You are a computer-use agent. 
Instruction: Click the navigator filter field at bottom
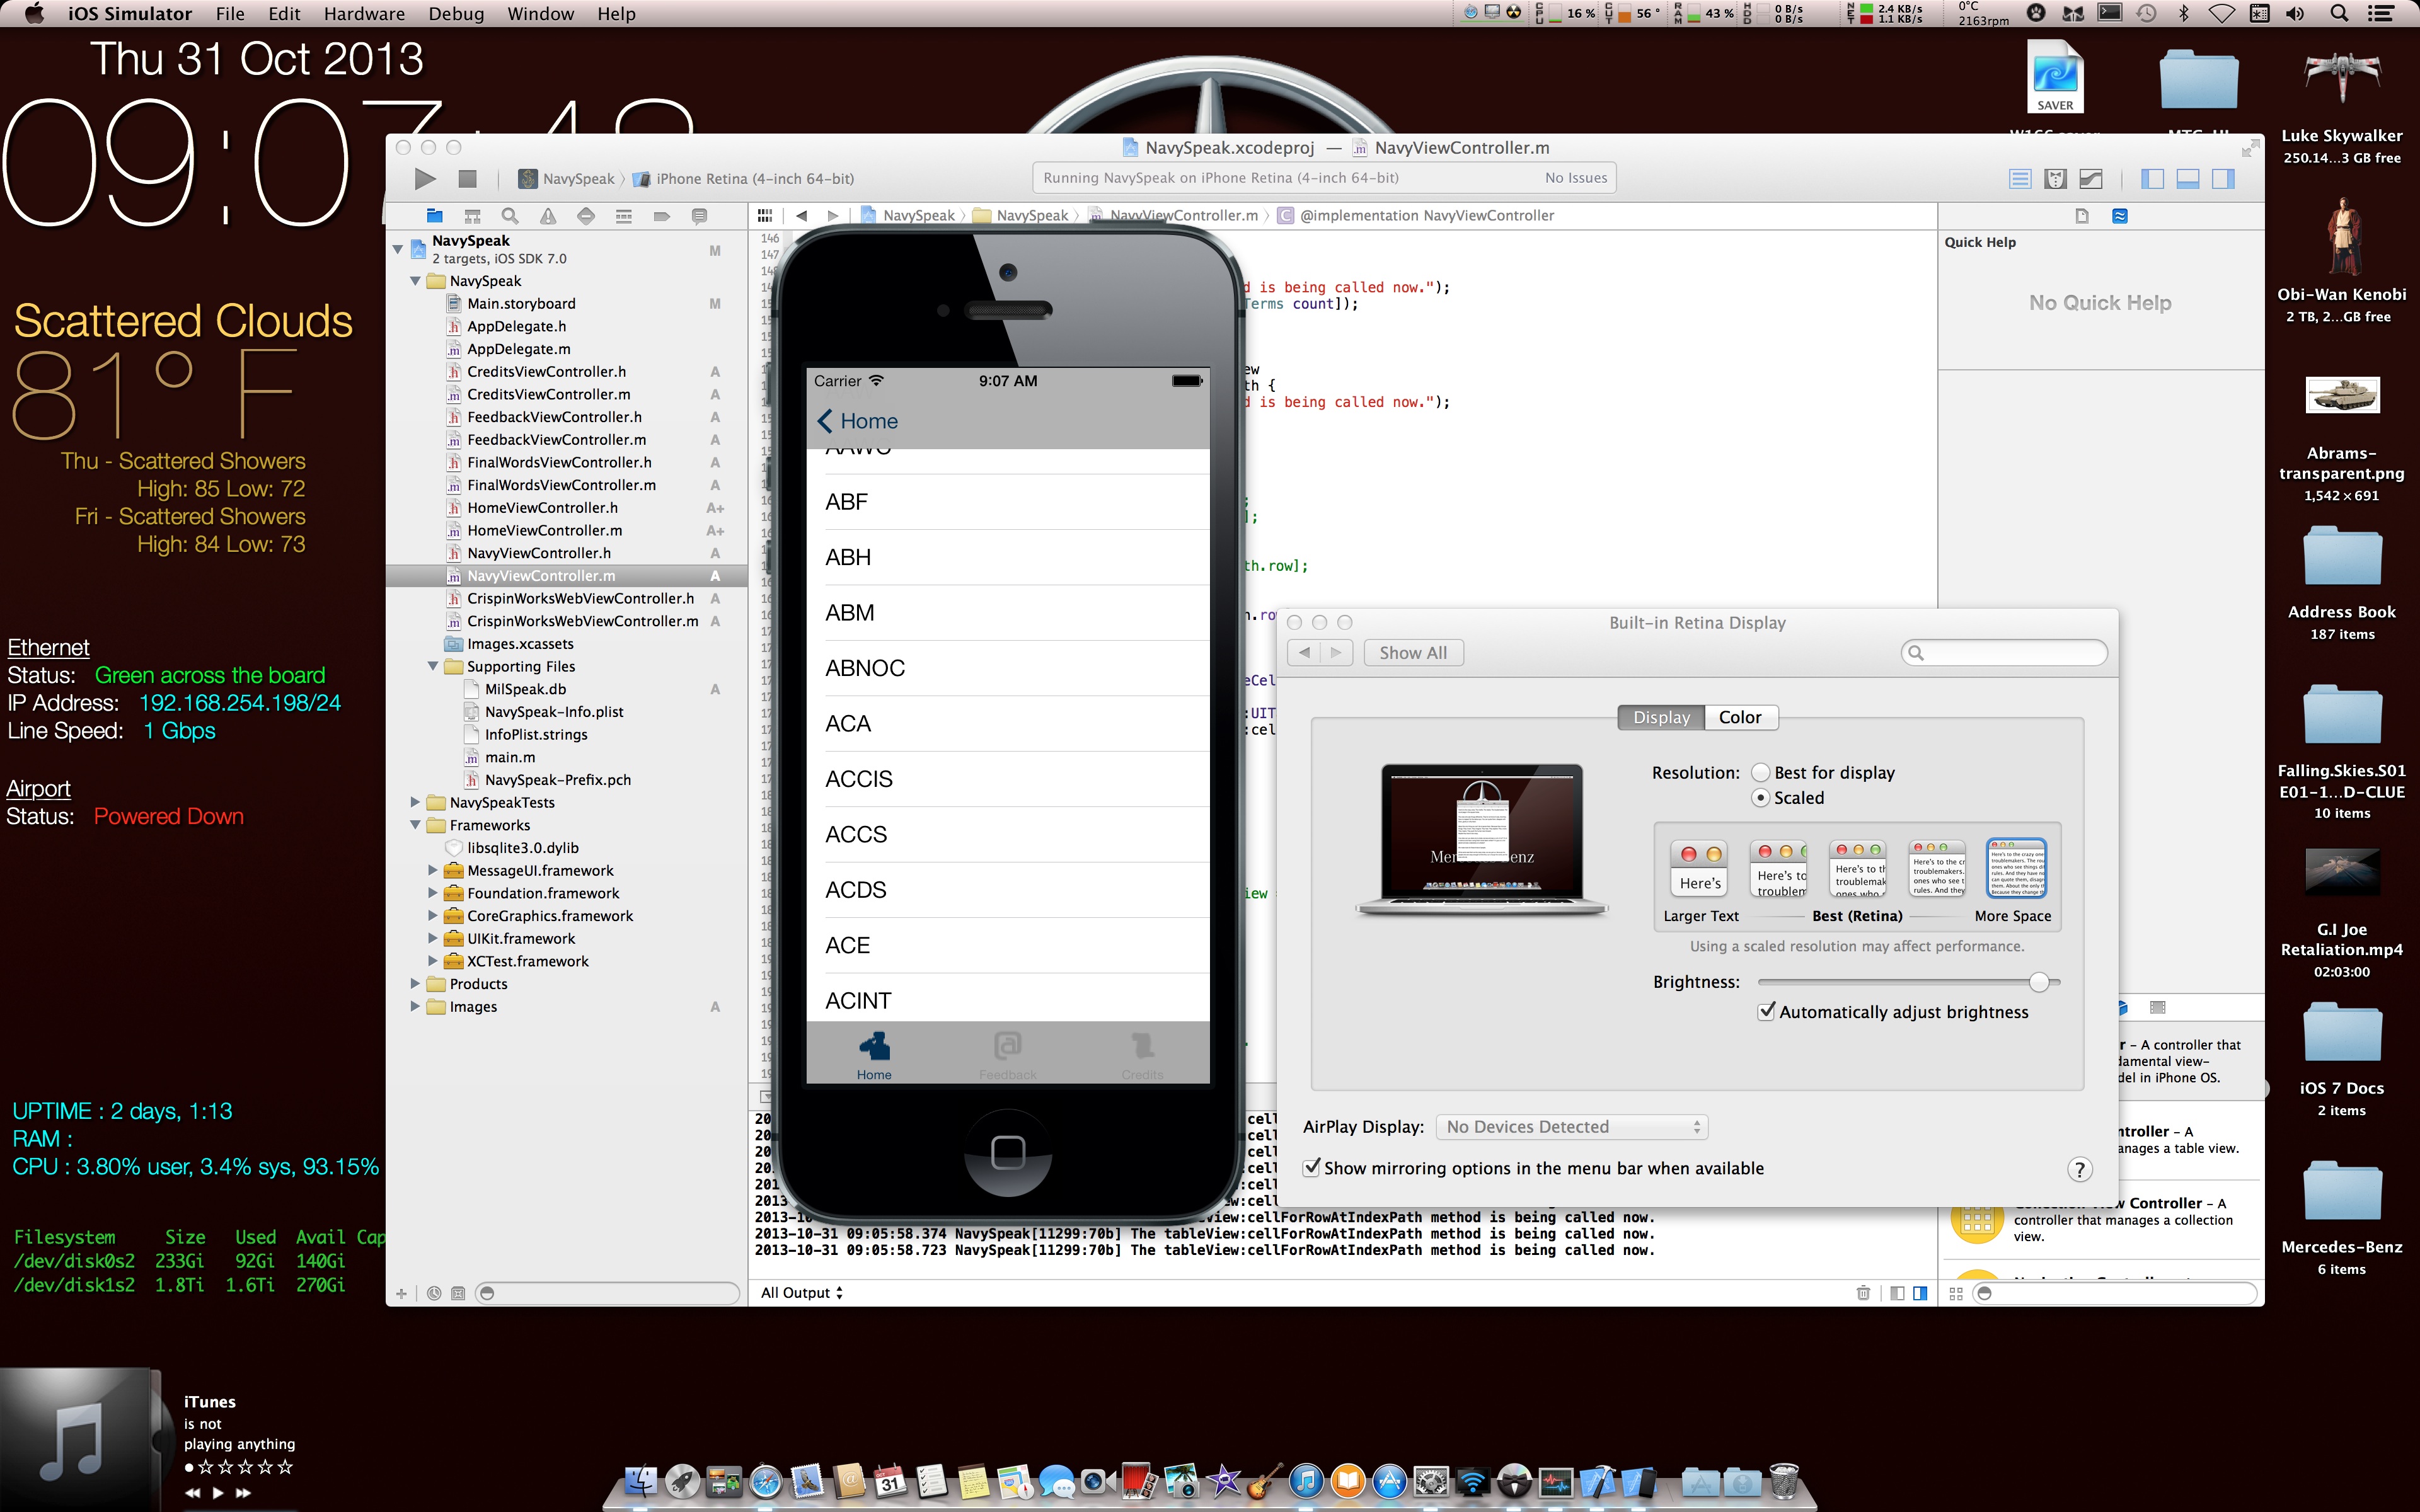pos(607,1293)
